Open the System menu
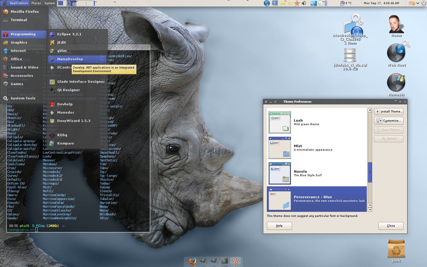 pyautogui.click(x=50, y=3)
